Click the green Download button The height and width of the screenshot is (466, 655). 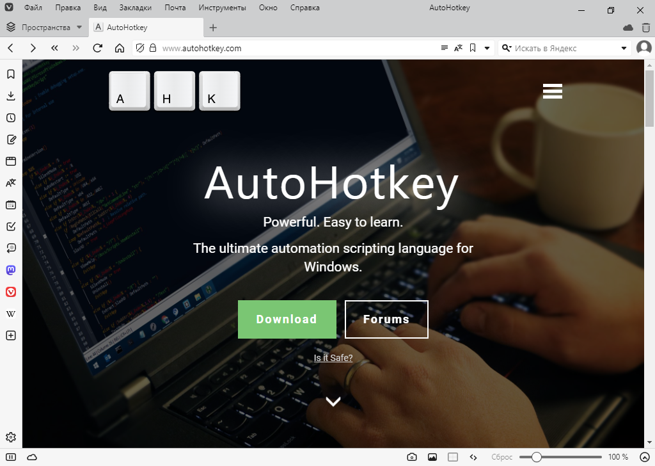pos(287,319)
